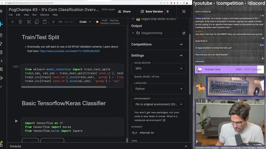Click the Draft saved status text
Screen dimensions: 266x149
tap(108, 10)
